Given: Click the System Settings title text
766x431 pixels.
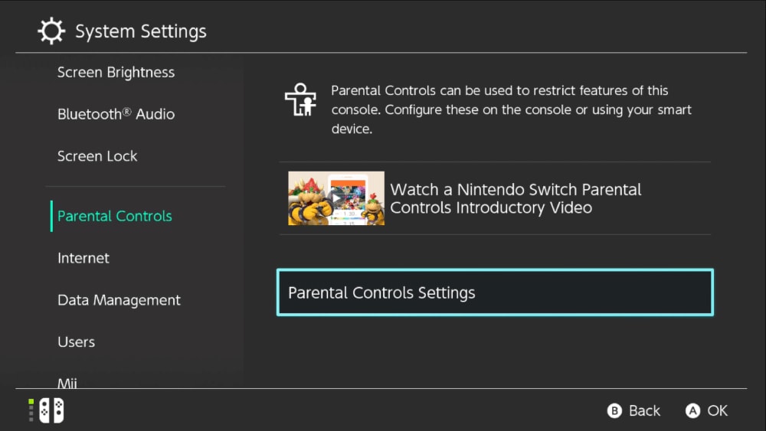Looking at the screenshot, I should tap(141, 31).
